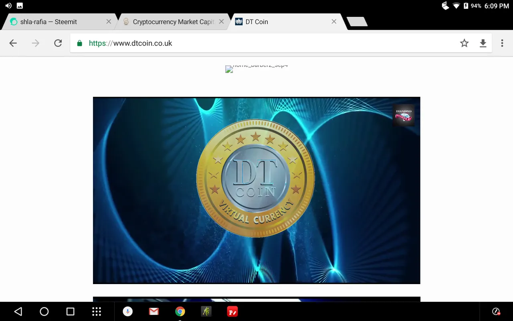Tap the DT Coin tab favicon
Image resolution: width=513 pixels, height=321 pixels.
coord(239,22)
